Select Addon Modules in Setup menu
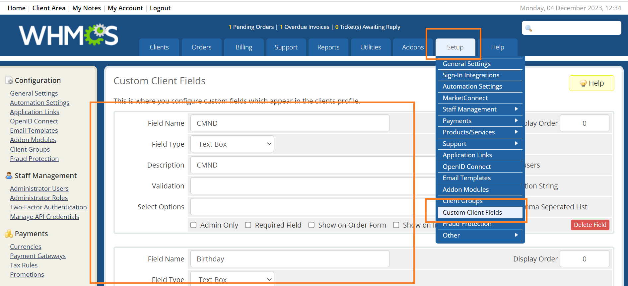628x286 pixels. click(x=480, y=189)
